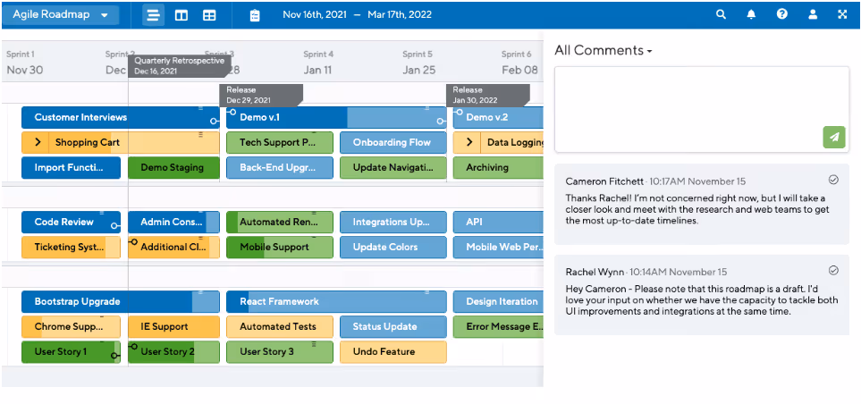Expand the Shopping Cart item chevron
861x404 pixels.
tap(38, 142)
